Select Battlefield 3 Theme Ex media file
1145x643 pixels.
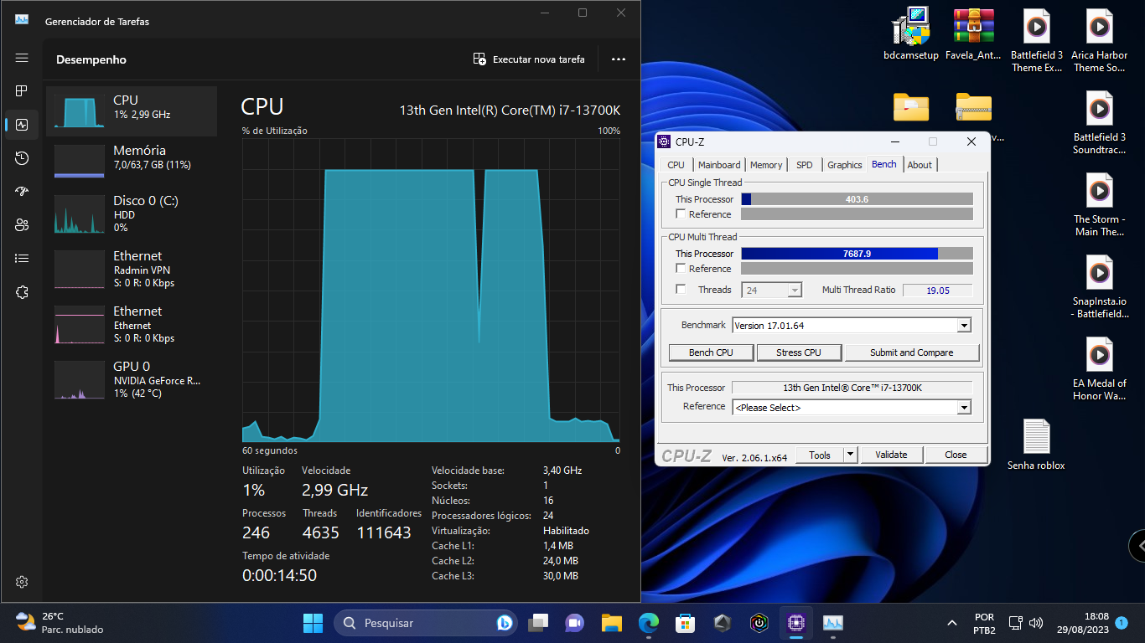[1036, 42]
